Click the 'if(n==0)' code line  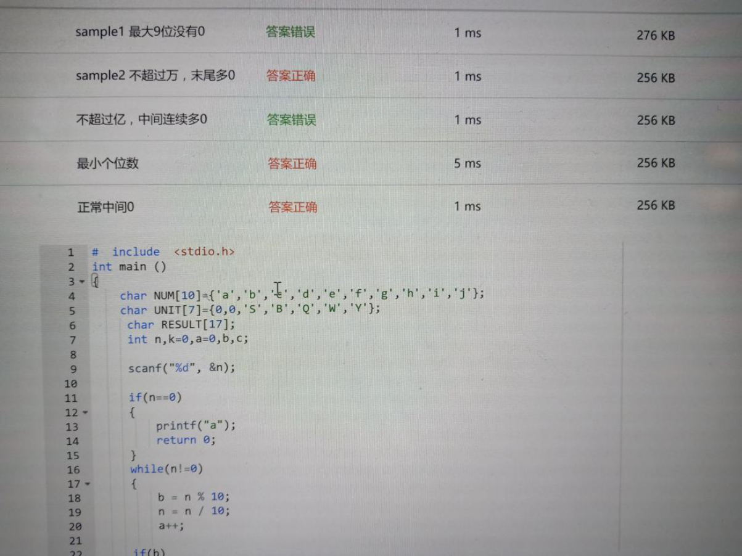click(x=155, y=398)
